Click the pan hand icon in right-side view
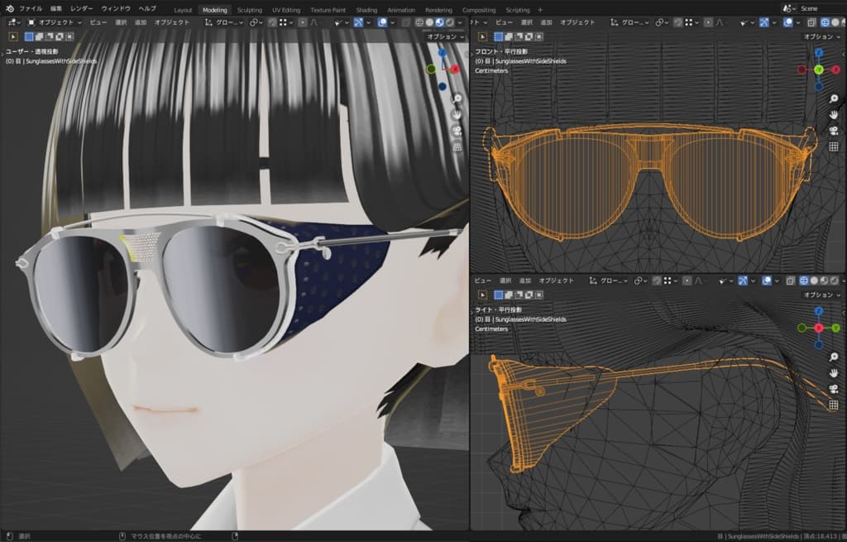 [834, 373]
